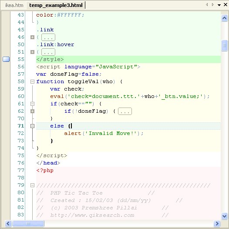This screenshot has width=229, height=229.
Task: Click the color:#FFFFFF; line
Action: coord(60,15)
